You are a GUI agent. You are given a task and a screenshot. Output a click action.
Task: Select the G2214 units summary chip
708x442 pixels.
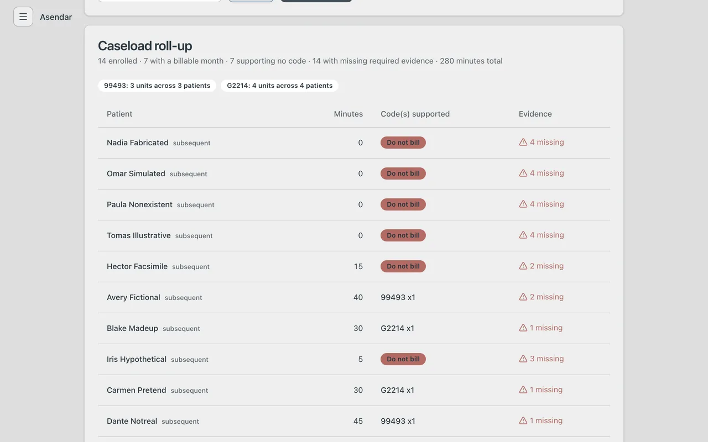(x=280, y=86)
